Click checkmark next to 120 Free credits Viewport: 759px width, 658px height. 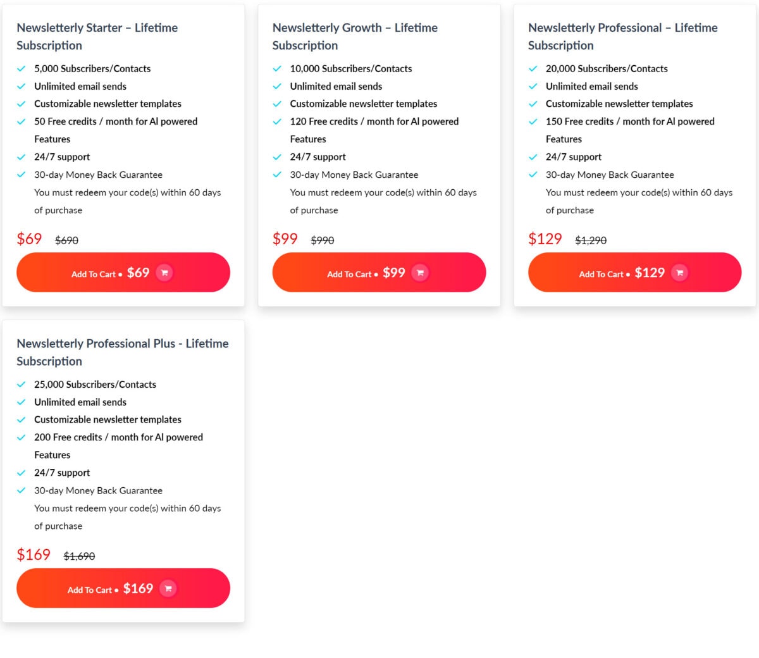(x=277, y=121)
